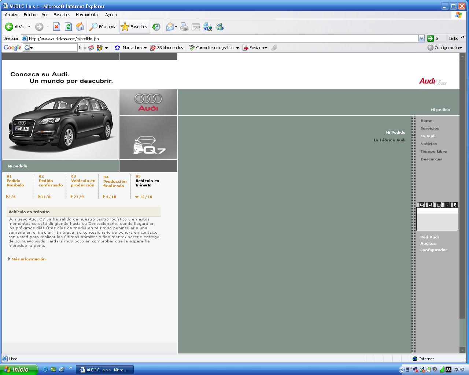Click the sitemap tree icon in sidebar widget
This screenshot has height=375, width=469.
(430, 205)
